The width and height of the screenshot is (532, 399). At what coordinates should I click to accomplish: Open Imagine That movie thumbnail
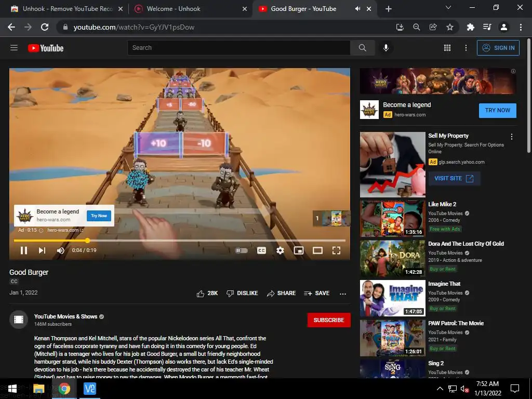pyautogui.click(x=393, y=298)
